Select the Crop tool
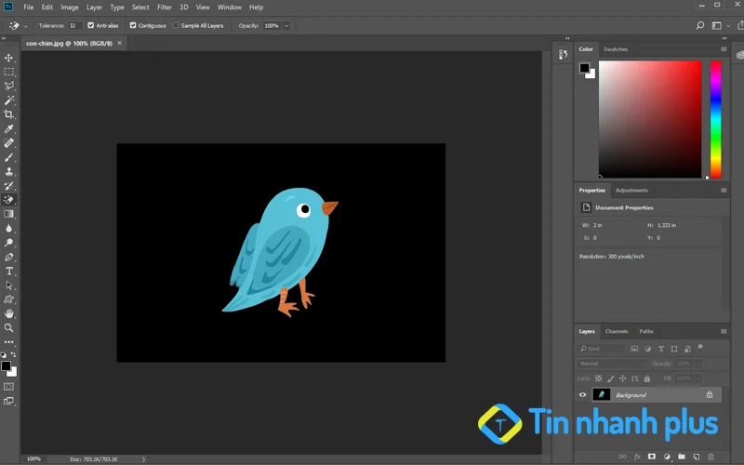 click(x=9, y=114)
